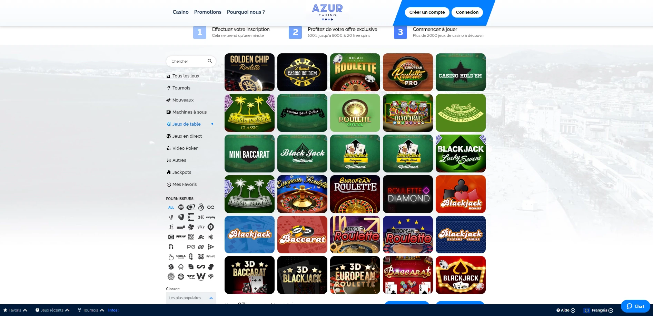Image resolution: width=653 pixels, height=316 pixels.
Task: Select the 1X2 provider logo
Action: [181, 207]
